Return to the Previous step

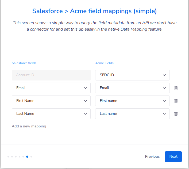[x=152, y=157]
